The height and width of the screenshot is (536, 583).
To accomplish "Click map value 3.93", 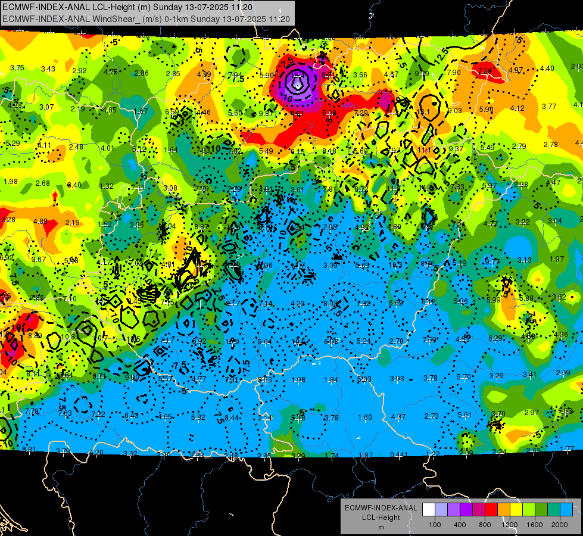I will coord(397,379).
